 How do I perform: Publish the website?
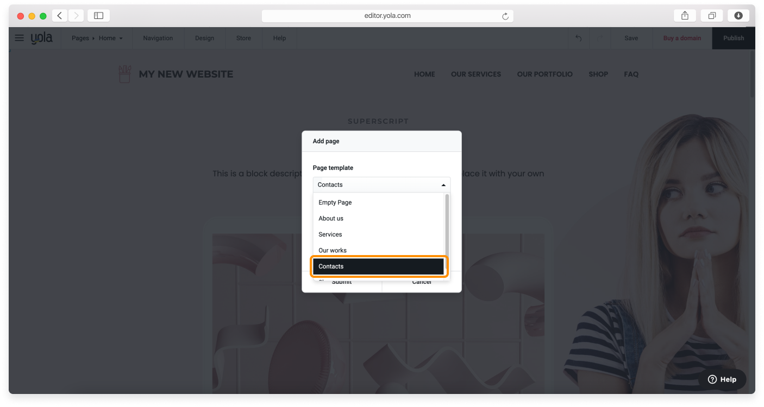pyautogui.click(x=733, y=38)
